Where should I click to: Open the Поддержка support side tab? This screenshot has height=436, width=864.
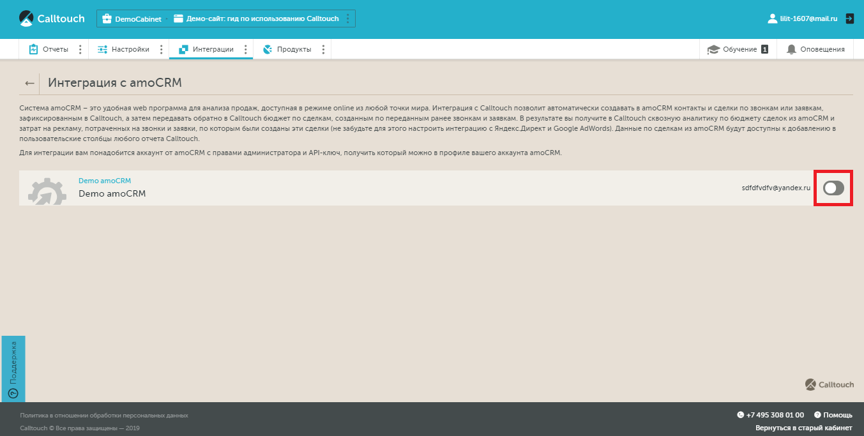(13, 369)
